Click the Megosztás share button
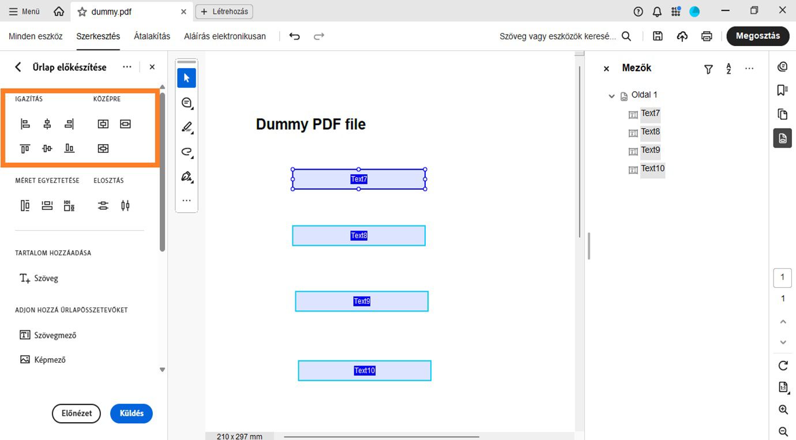The width and height of the screenshot is (796, 440). click(758, 36)
